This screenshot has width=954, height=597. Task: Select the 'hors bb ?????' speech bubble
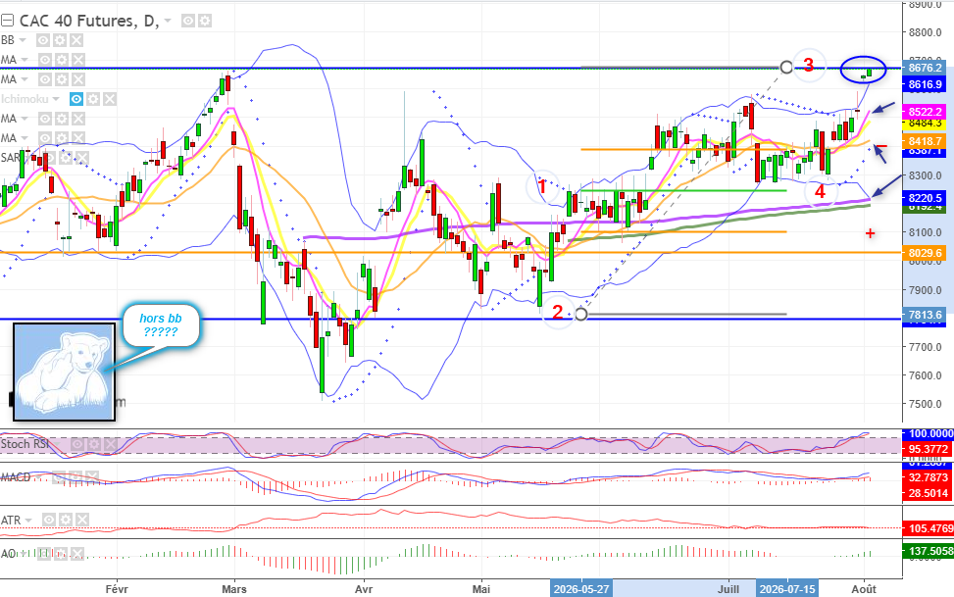click(161, 325)
